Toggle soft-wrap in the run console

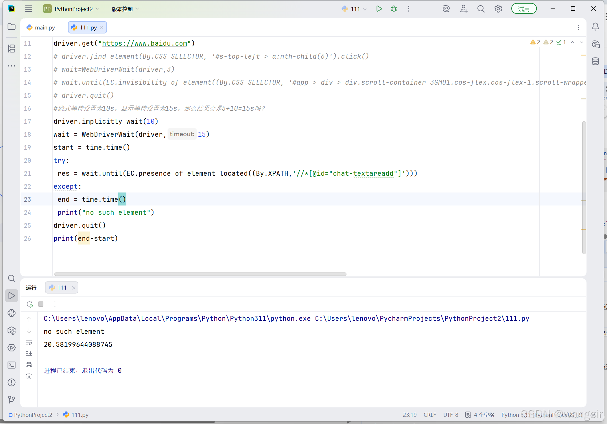[29, 342]
